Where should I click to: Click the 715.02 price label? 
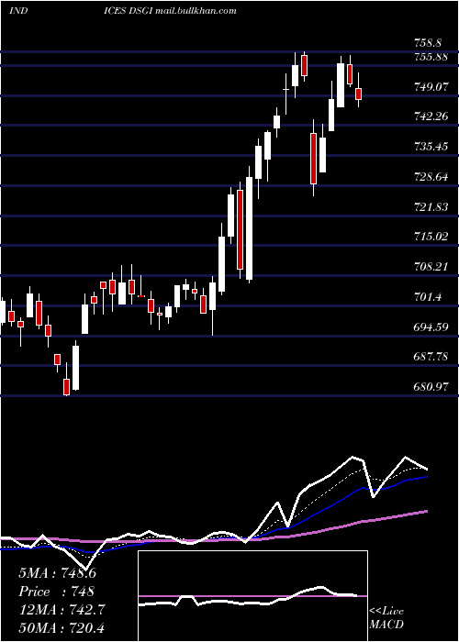coord(431,237)
